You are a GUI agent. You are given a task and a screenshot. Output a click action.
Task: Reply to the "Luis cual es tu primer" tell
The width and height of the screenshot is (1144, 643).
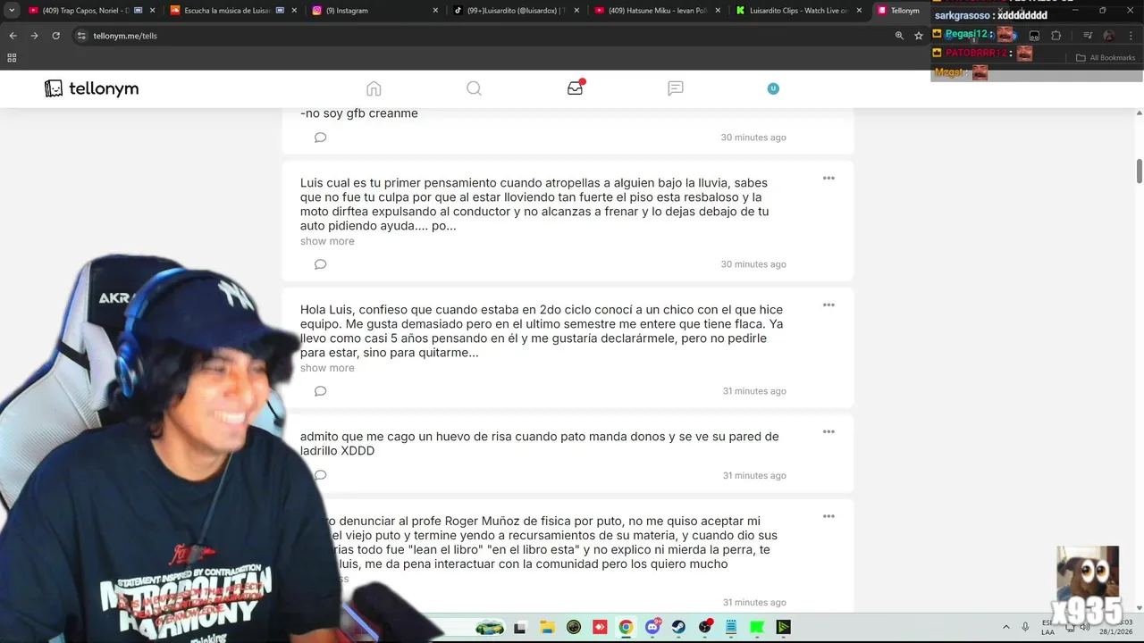tap(320, 264)
